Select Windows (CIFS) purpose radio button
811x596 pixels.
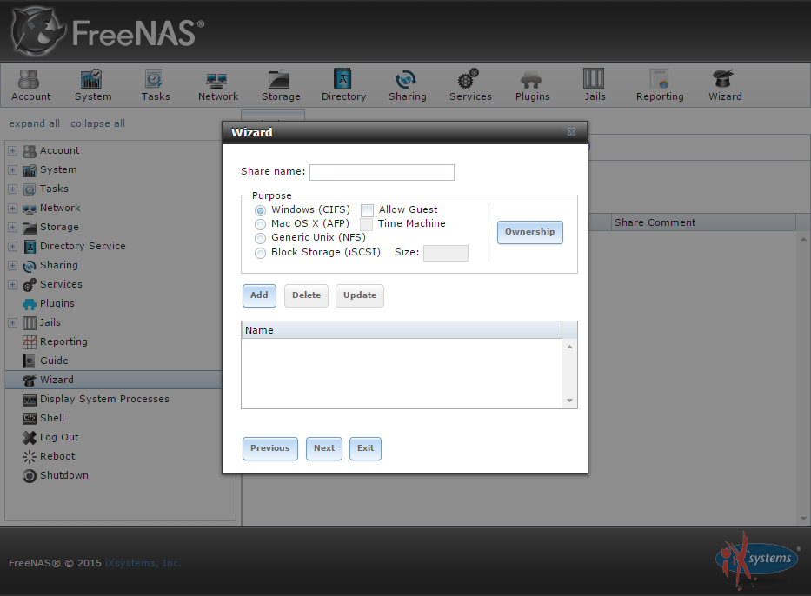click(260, 210)
